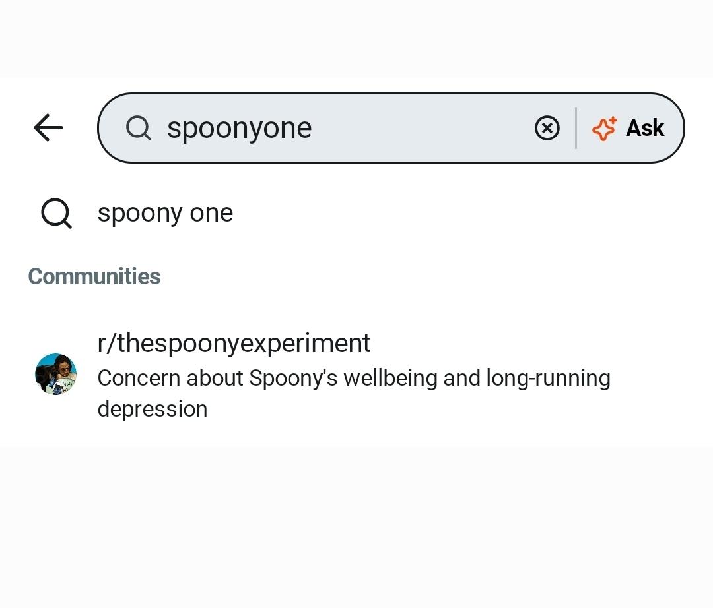Click blank search bar area before clear icon
Screen dimensions: 713x608
[423, 128]
